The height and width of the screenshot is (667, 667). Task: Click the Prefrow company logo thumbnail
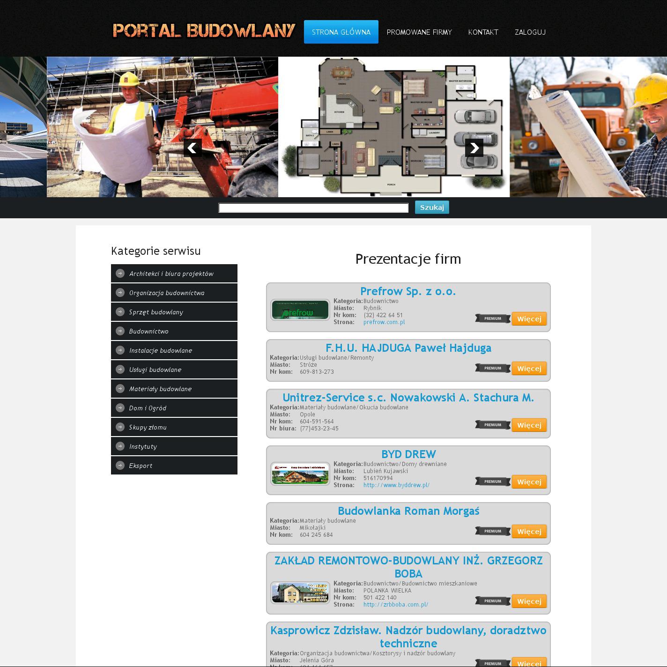point(300,310)
